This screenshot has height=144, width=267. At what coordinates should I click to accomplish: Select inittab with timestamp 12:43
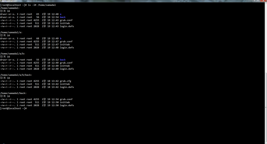pyautogui.click(x=65, y=23)
